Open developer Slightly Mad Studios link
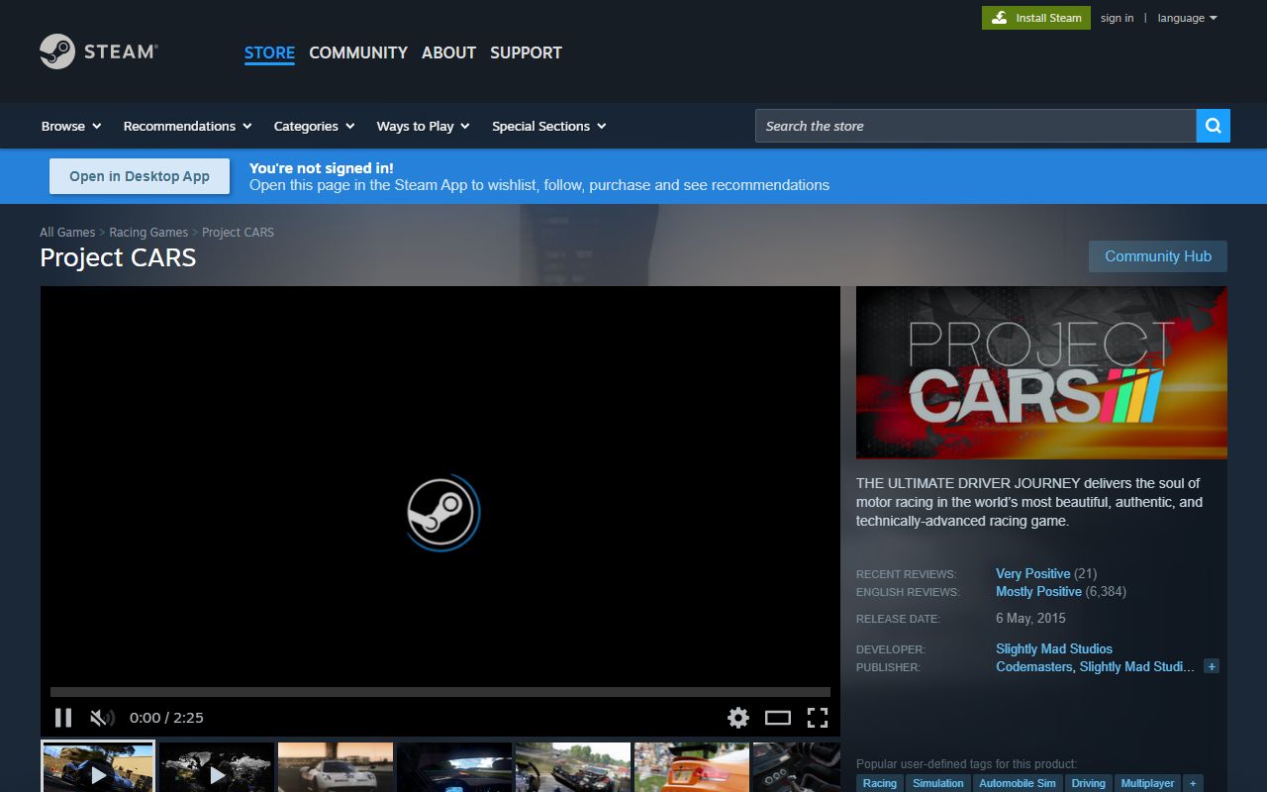Image resolution: width=1267 pixels, height=792 pixels. [x=1054, y=648]
